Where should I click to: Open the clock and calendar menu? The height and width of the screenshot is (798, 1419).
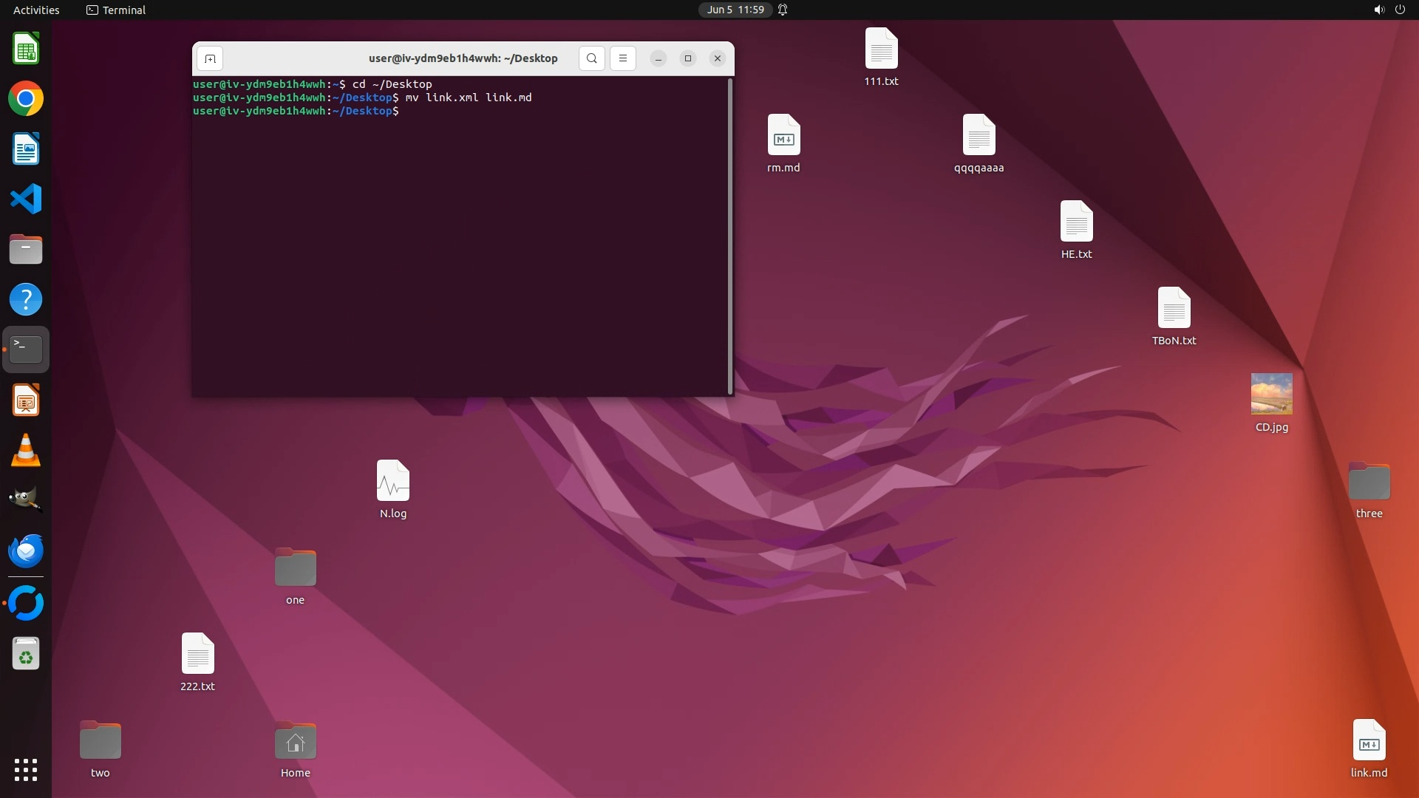tap(735, 10)
